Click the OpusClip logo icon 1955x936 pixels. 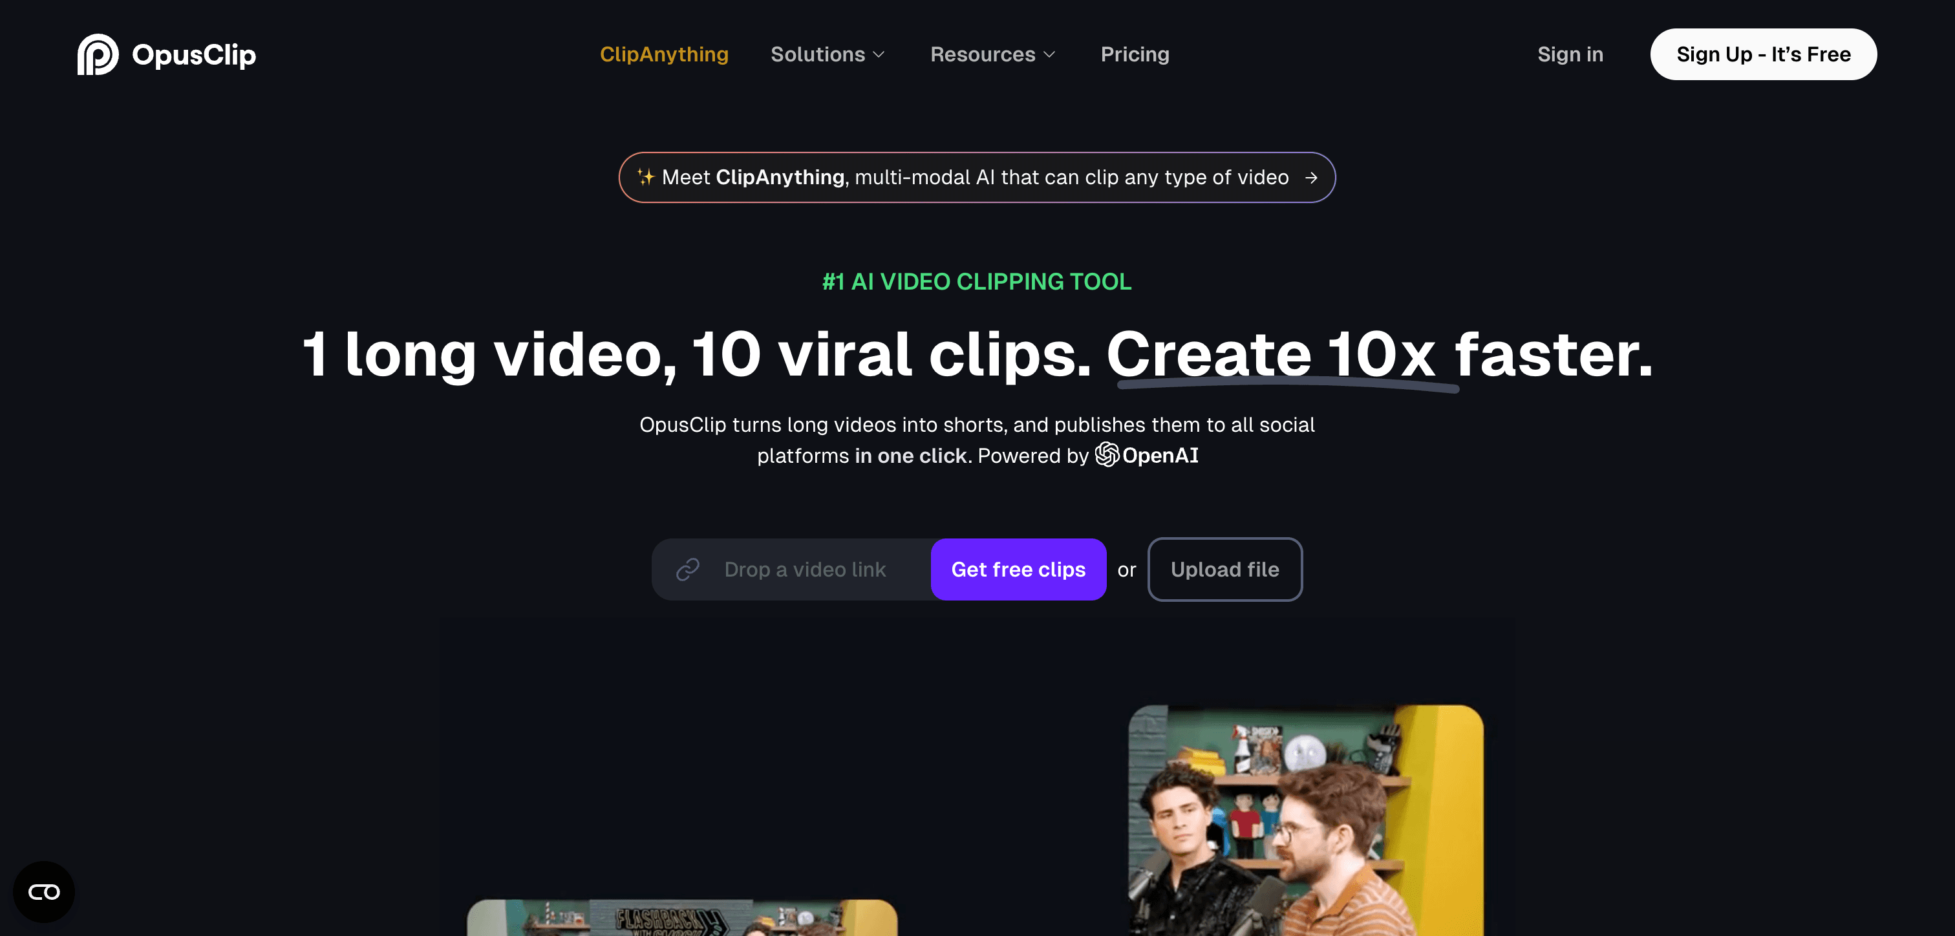click(x=97, y=54)
